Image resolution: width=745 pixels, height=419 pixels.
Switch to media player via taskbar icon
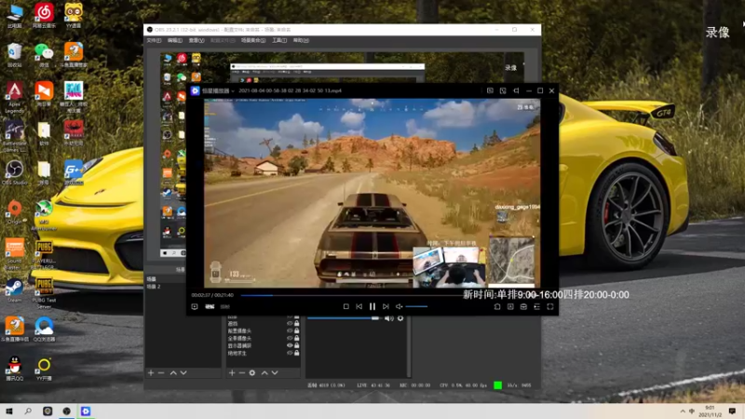point(86,412)
